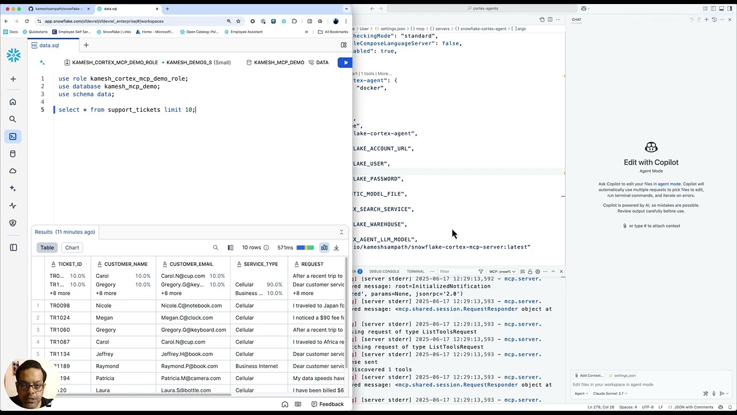Add a new worksheet tab with plus
This screenshot has height=415, width=737.
(86, 45)
